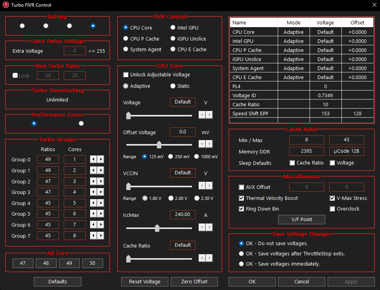This screenshot has width=380, height=290.
Task: Open the V/F Point dialog
Action: point(302,220)
